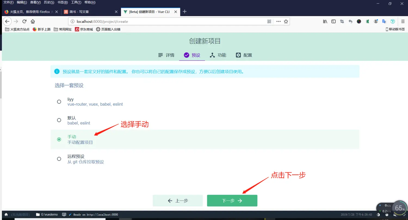Open the Google Translate extension
The image size is (408, 220).
coord(384,22)
